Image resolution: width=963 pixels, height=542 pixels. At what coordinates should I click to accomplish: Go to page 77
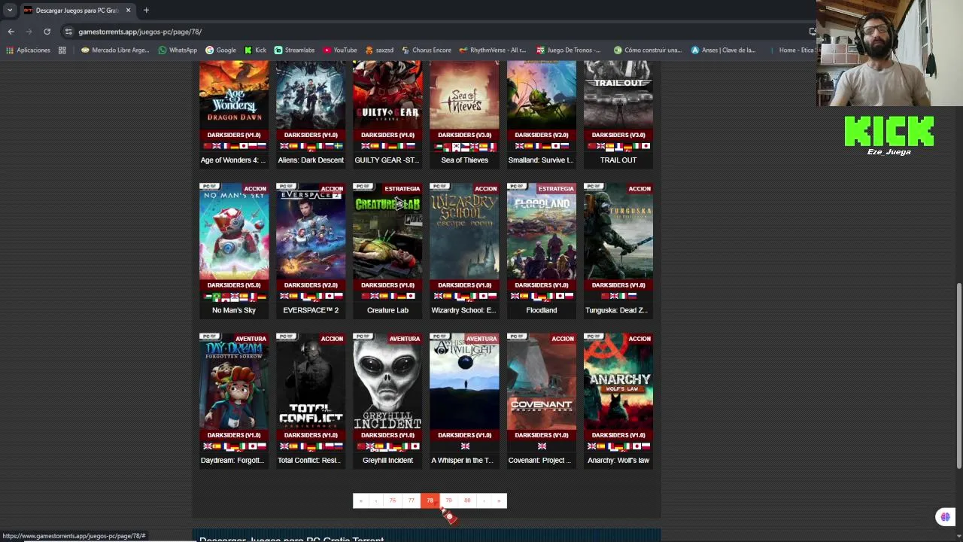pyautogui.click(x=412, y=501)
